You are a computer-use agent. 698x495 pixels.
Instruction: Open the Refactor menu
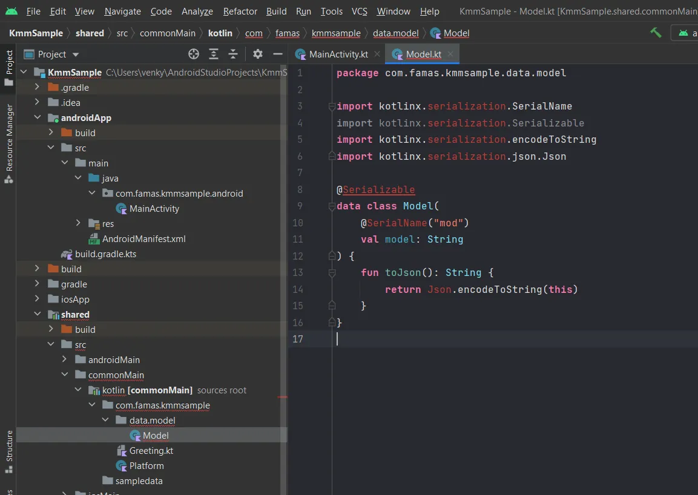point(240,11)
